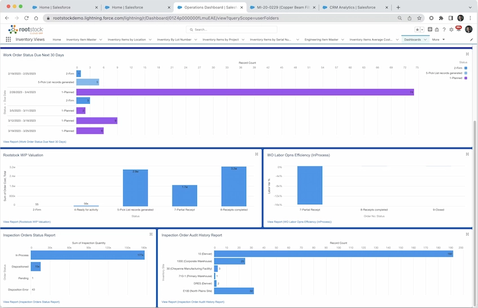Click the Rootstock Cloud ERP logo
478x308 pixels.
tap(26, 29)
